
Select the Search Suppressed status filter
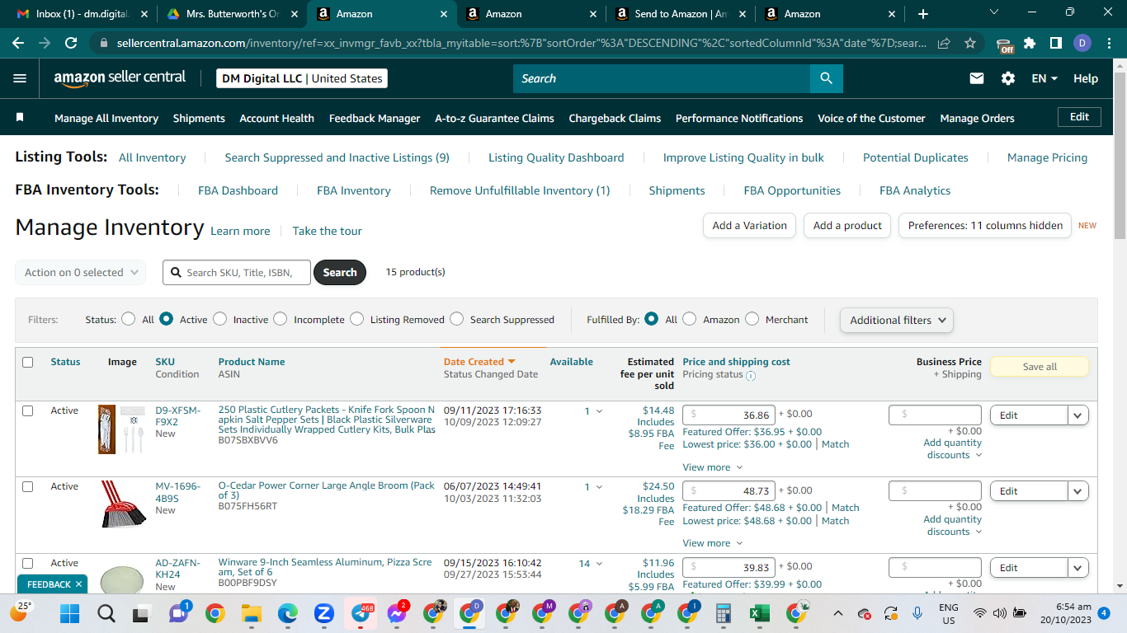coord(457,319)
